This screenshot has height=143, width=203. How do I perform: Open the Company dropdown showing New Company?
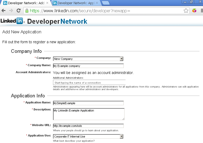point(88,59)
